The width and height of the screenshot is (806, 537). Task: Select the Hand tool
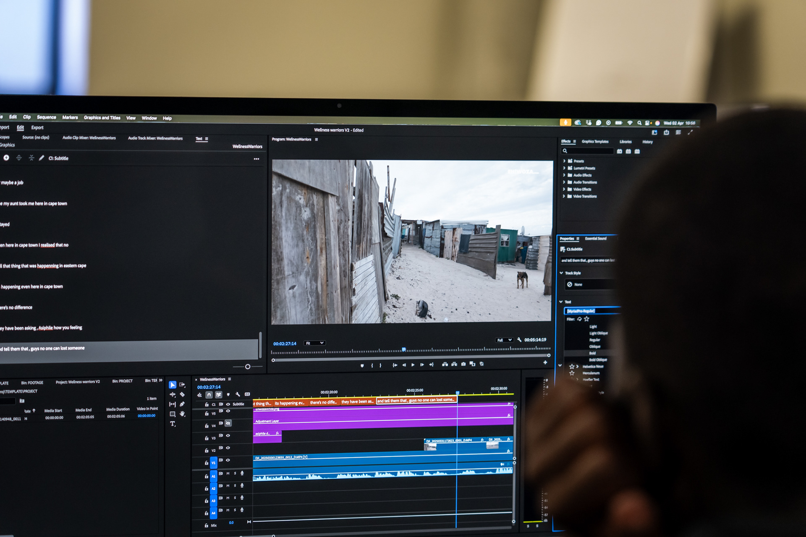point(182,414)
